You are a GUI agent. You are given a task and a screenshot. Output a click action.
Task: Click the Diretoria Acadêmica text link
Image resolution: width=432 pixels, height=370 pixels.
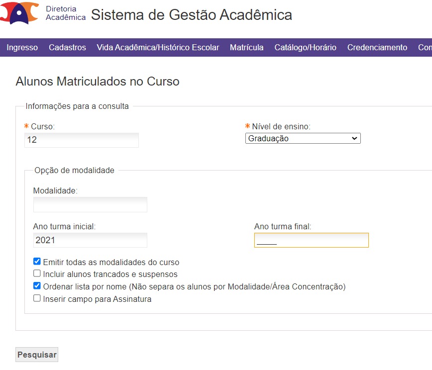pos(65,13)
